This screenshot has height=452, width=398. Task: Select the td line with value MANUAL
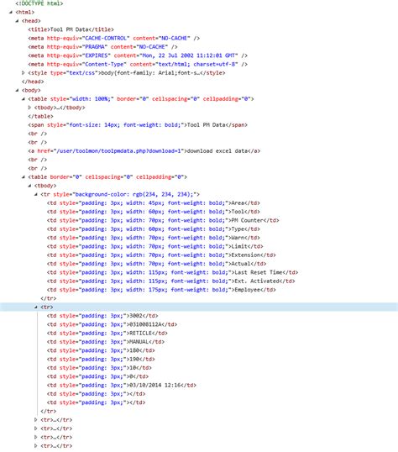coord(106,342)
